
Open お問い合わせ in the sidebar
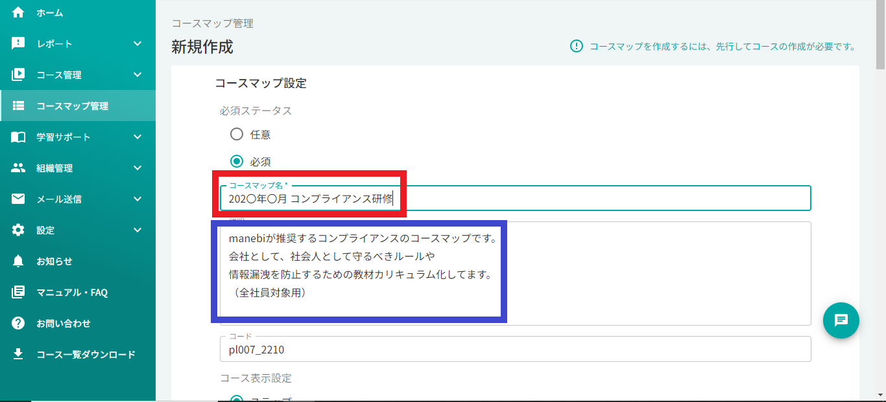pyautogui.click(x=78, y=323)
